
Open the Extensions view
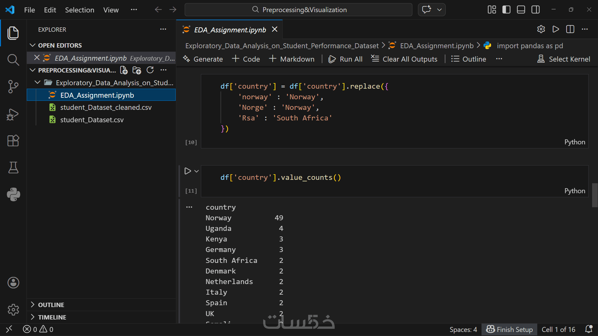[13, 141]
